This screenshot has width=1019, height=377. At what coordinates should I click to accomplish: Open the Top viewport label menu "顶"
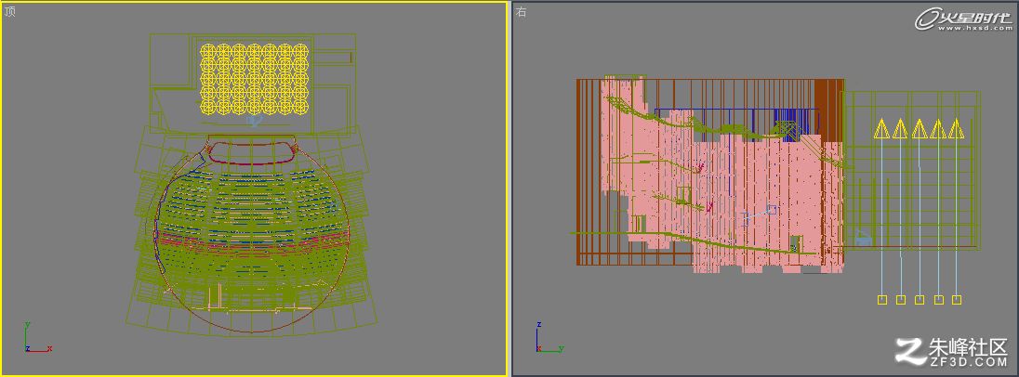[x=8, y=12]
